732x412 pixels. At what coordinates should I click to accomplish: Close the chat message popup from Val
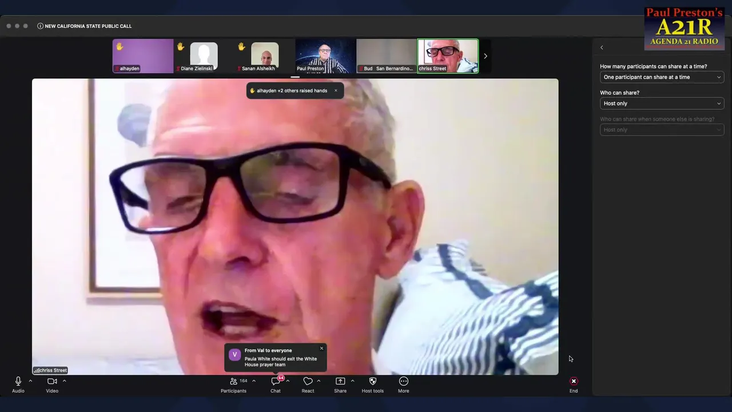coord(321,348)
